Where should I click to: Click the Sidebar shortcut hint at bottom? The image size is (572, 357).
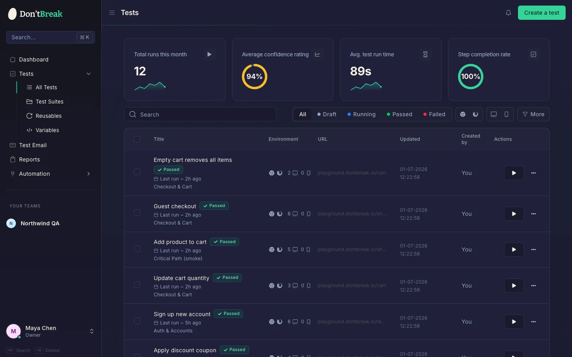click(x=48, y=350)
